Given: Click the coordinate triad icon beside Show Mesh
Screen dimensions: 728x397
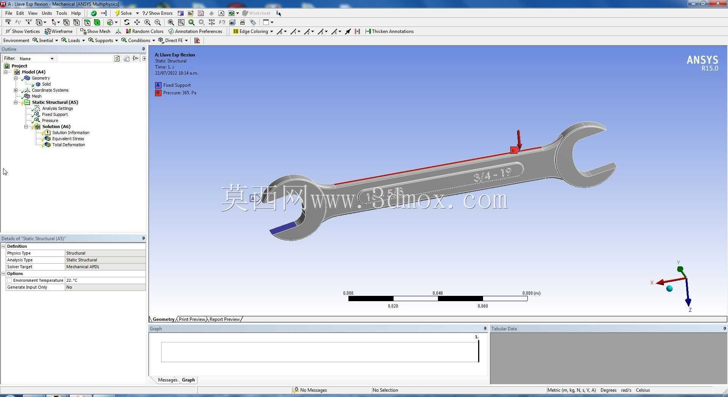Looking at the screenshot, I should point(118,31).
